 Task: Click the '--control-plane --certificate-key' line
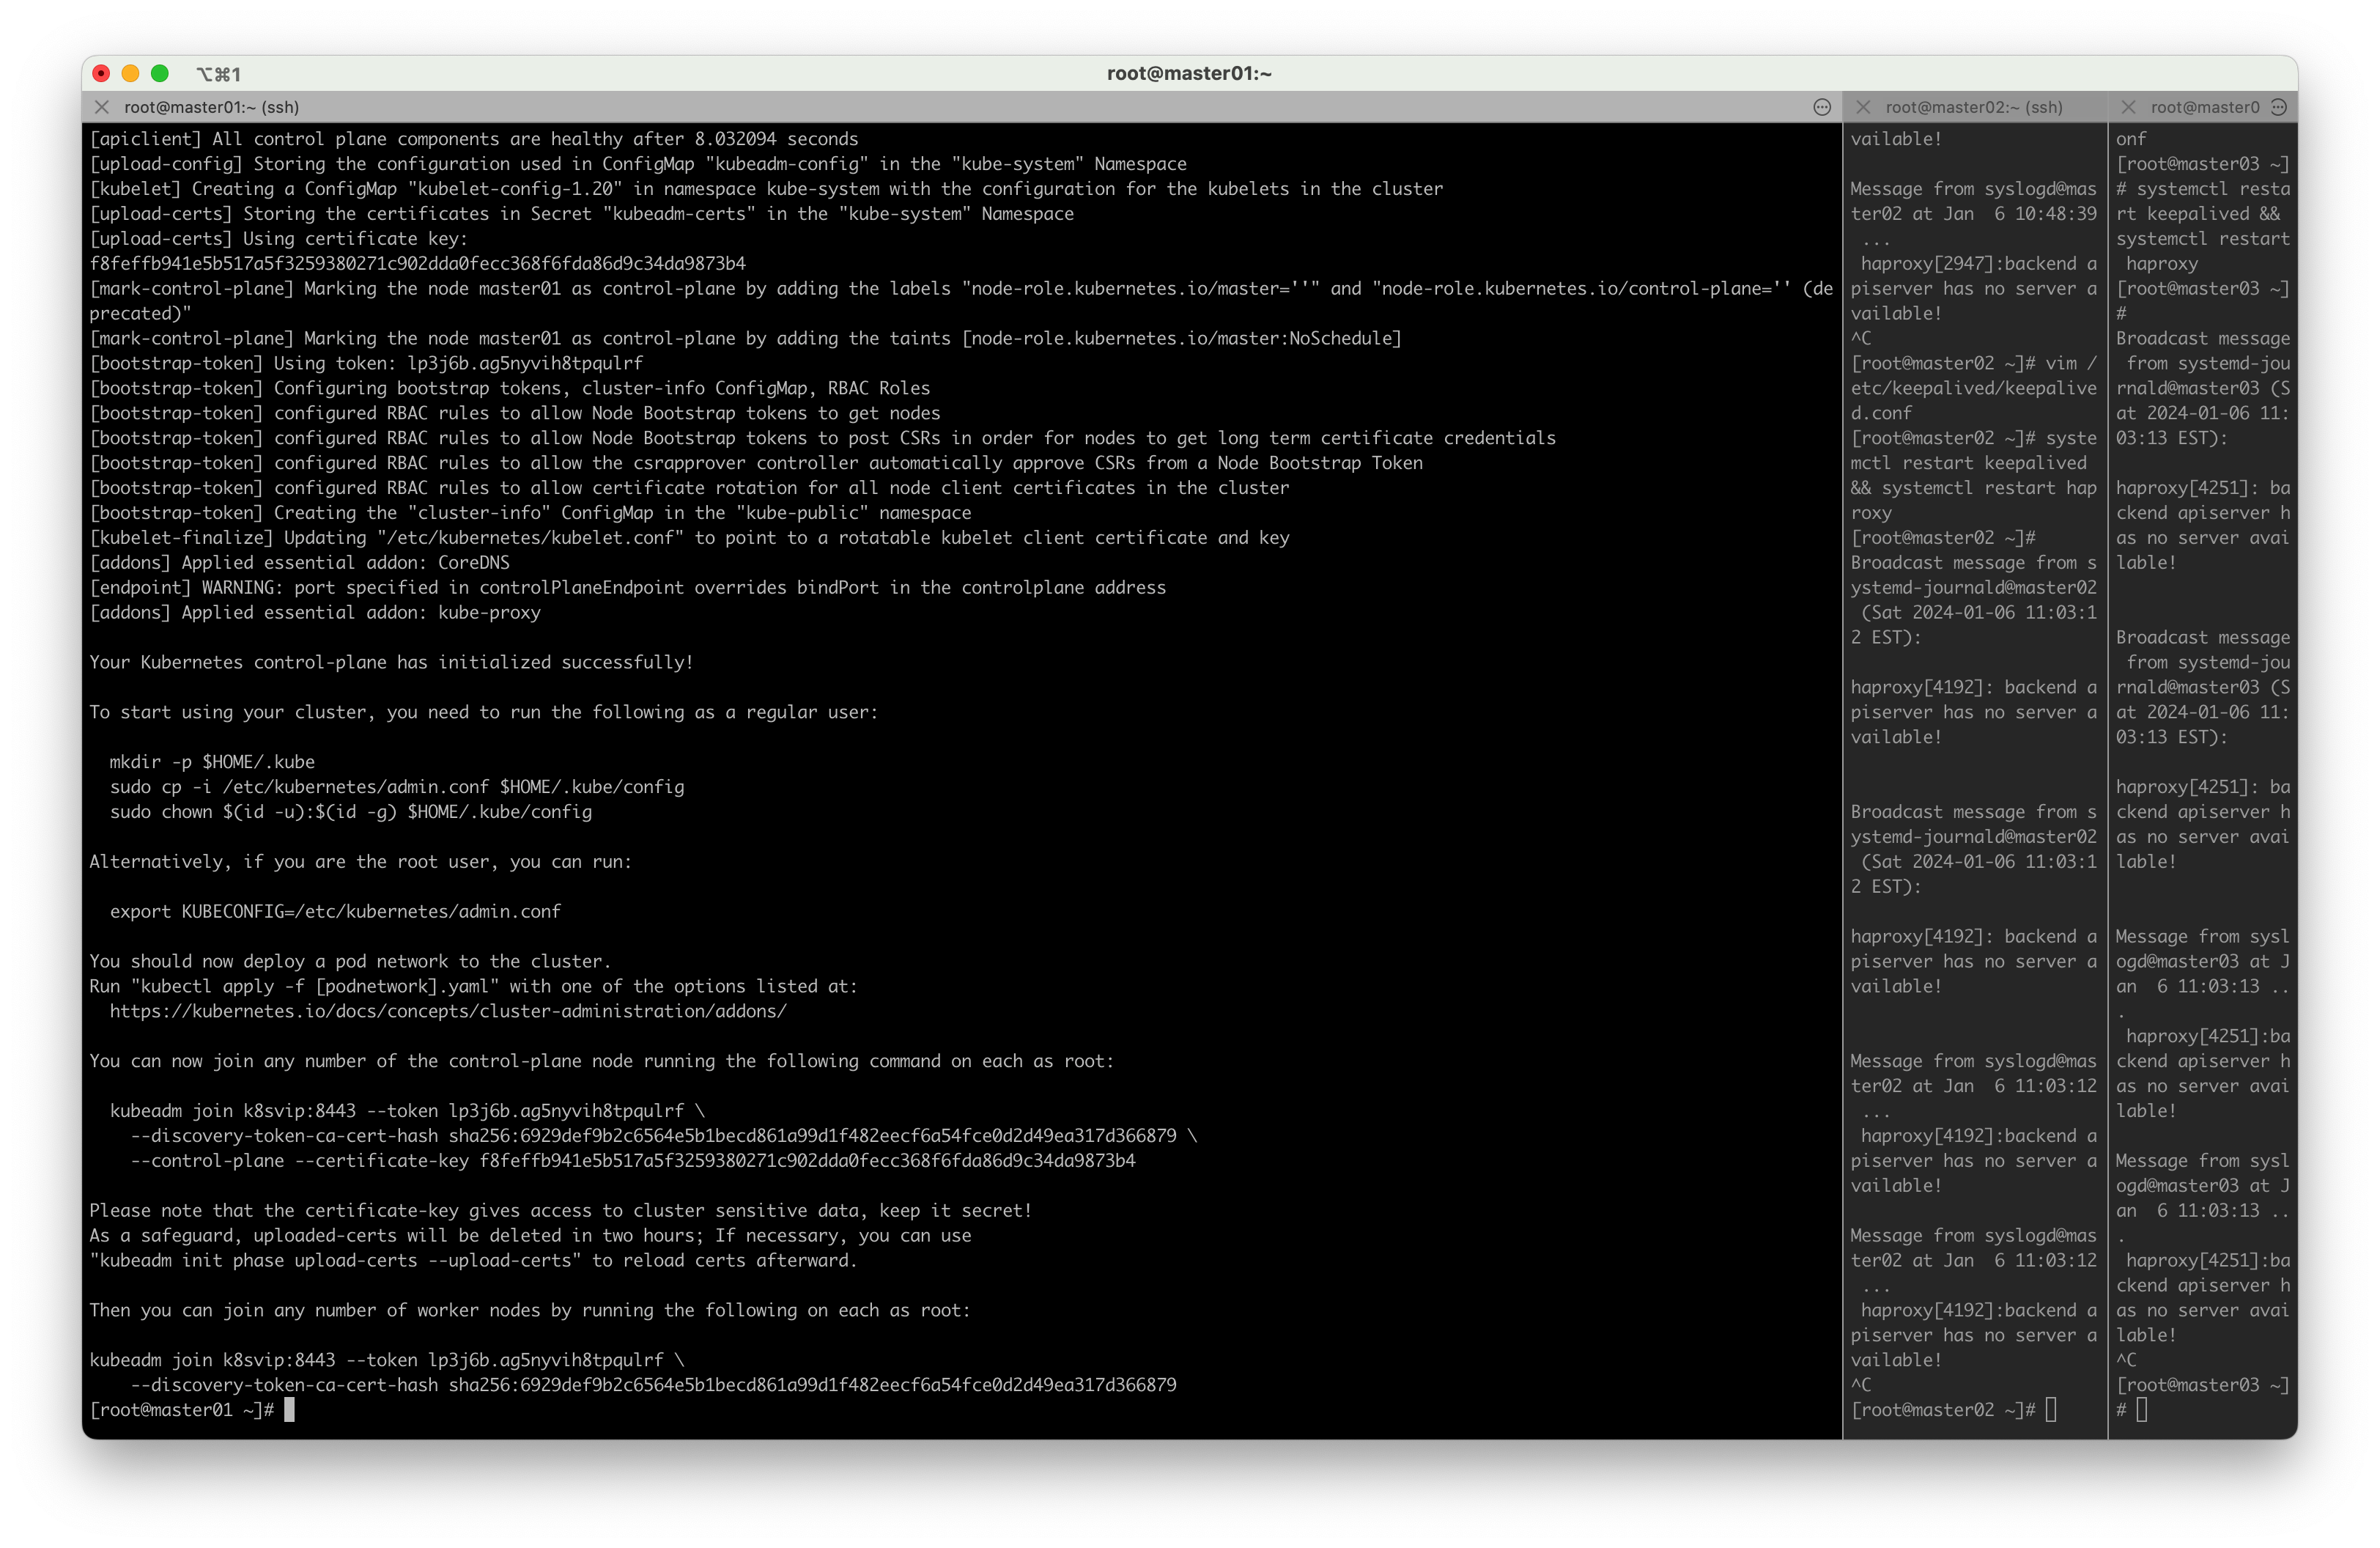pyautogui.click(x=633, y=1160)
